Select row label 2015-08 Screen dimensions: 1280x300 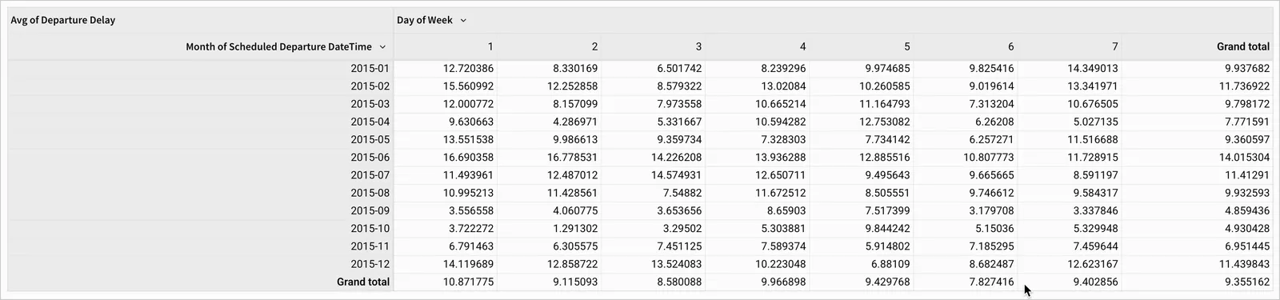coord(370,193)
